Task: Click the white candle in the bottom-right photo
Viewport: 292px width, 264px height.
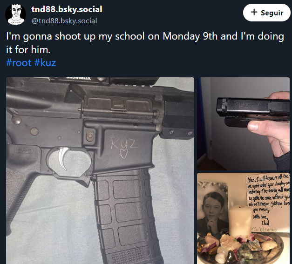Action: pos(240,221)
